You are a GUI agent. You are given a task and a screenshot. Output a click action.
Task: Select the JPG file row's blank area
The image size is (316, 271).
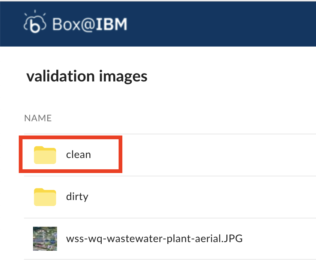click(280, 239)
